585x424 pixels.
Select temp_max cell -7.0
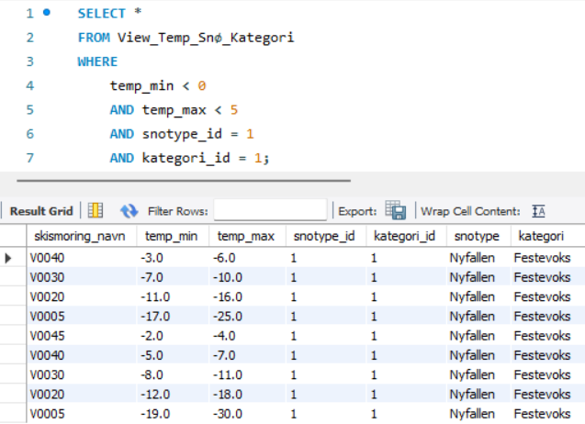(x=247, y=355)
